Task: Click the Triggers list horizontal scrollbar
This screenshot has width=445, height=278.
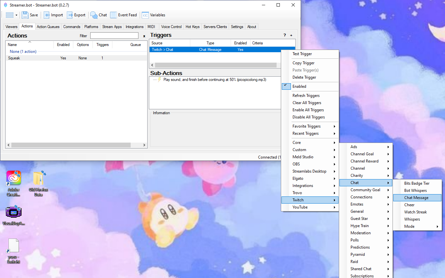Action: (x=215, y=65)
